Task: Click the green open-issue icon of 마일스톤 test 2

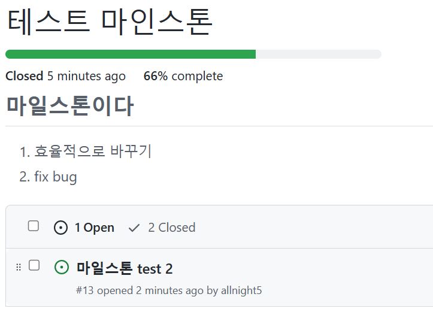Action: click(x=62, y=267)
